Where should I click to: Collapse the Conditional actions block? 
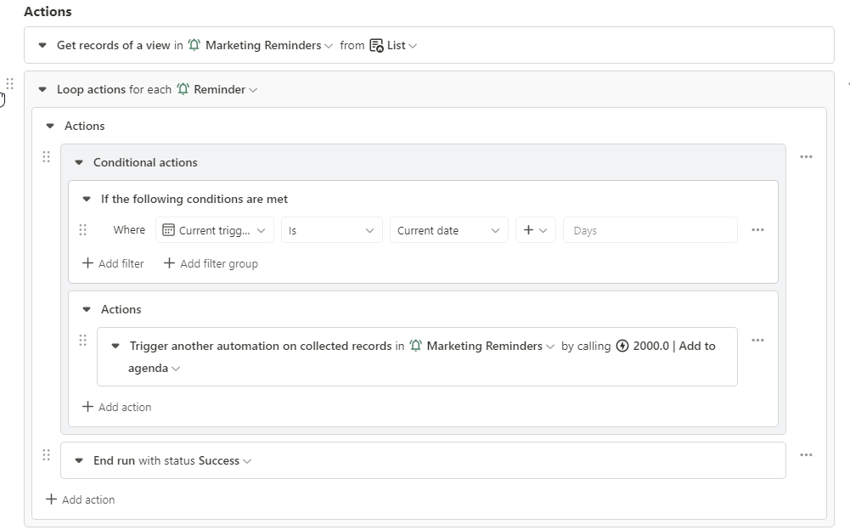click(x=79, y=162)
